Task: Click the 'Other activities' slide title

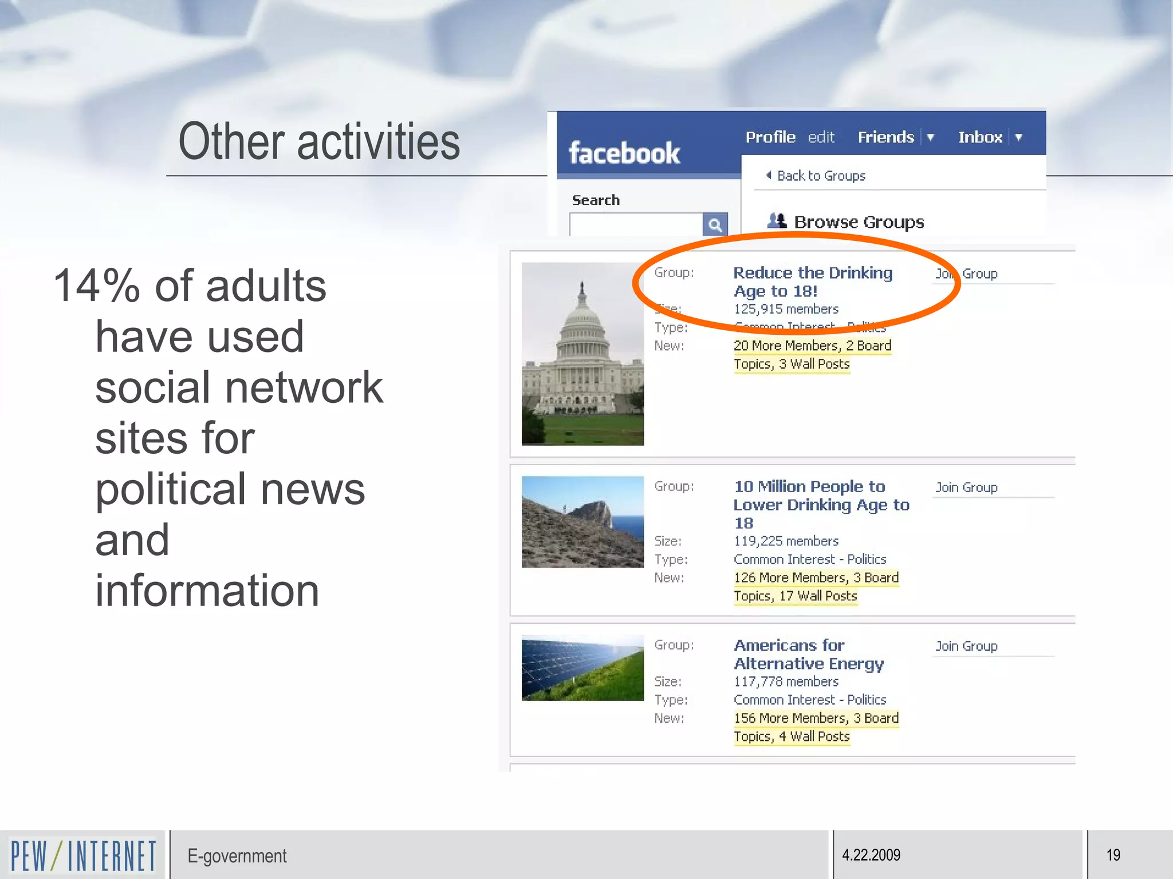Action: tap(319, 141)
